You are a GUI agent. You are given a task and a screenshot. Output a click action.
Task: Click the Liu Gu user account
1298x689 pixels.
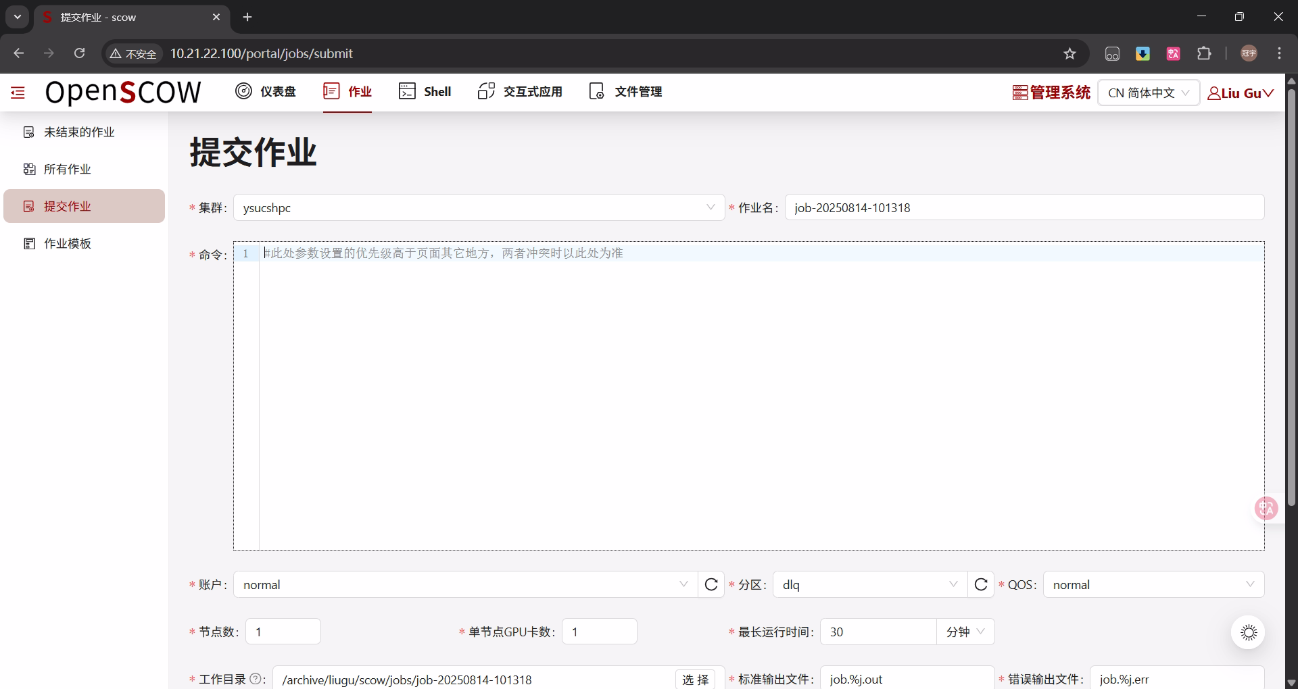coord(1240,93)
